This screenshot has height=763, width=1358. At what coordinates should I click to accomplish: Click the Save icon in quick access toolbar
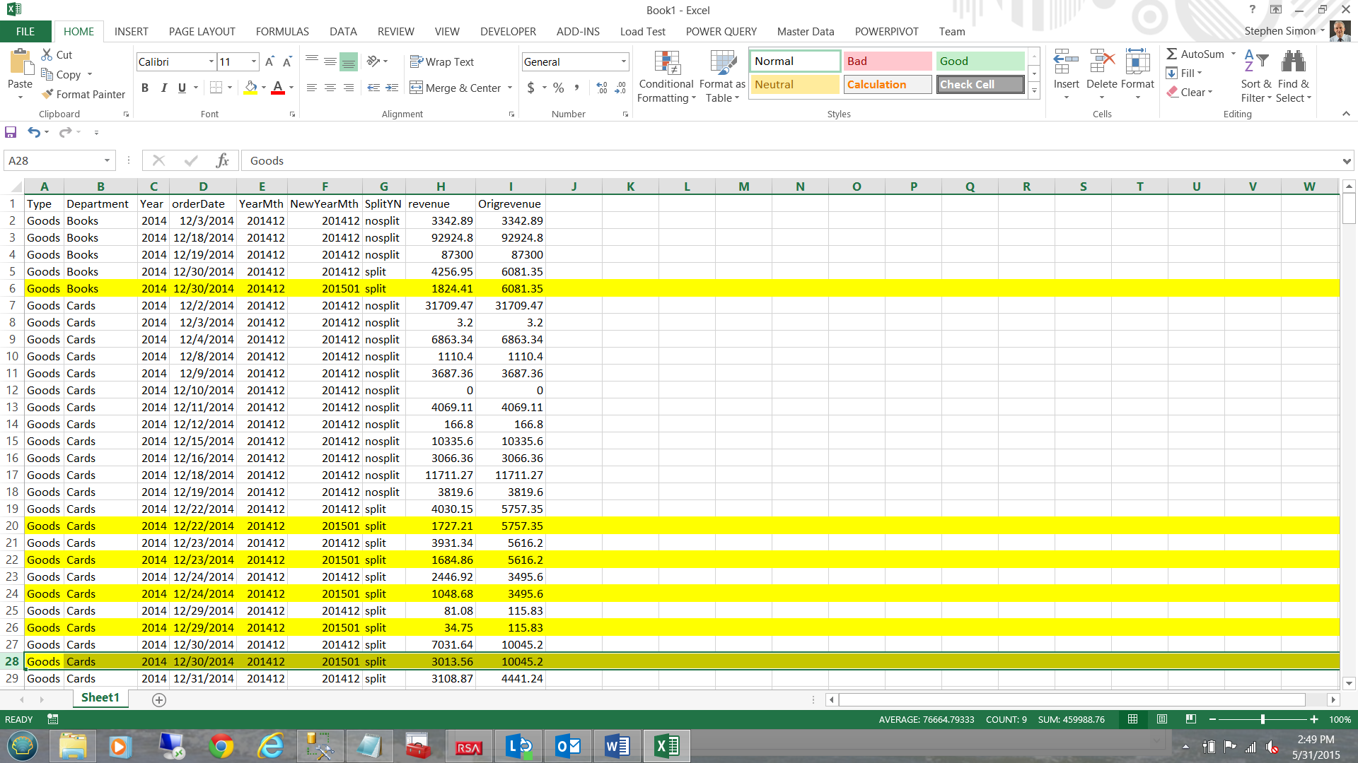(x=11, y=132)
